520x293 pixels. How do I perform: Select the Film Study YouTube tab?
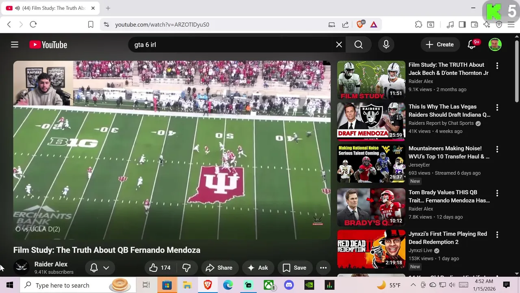tap(51, 8)
